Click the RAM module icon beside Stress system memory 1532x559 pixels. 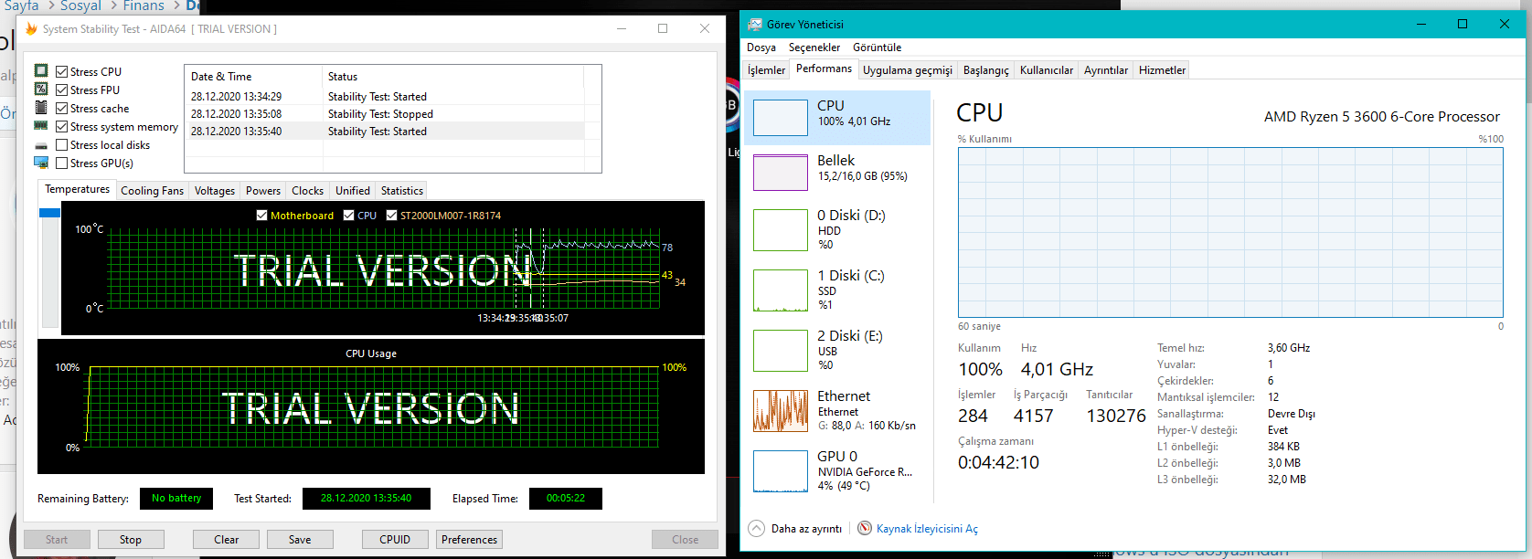[41, 125]
